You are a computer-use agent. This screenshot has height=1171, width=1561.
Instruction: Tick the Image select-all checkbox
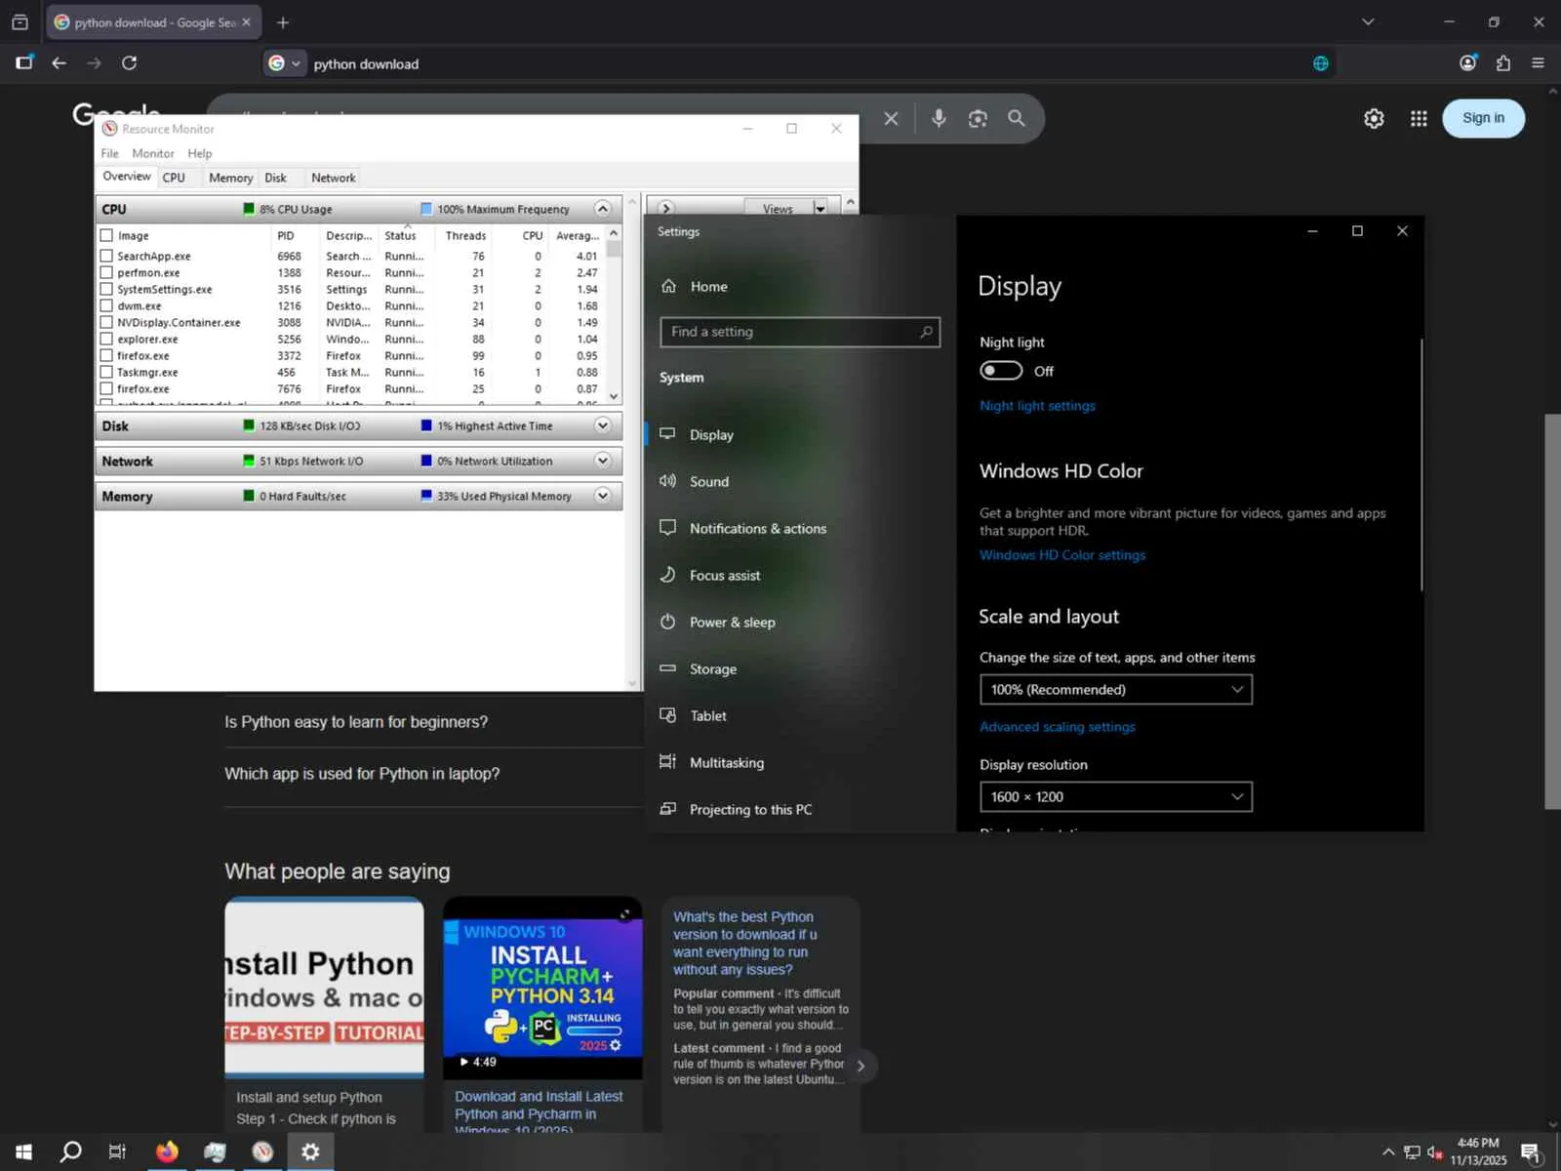click(106, 235)
